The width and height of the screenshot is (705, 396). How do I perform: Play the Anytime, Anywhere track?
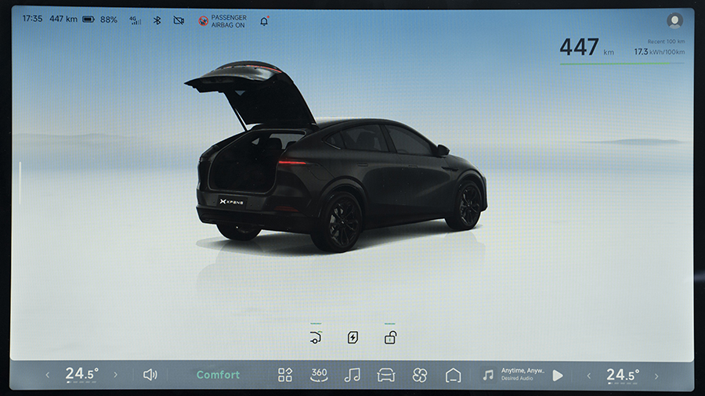[x=558, y=375]
